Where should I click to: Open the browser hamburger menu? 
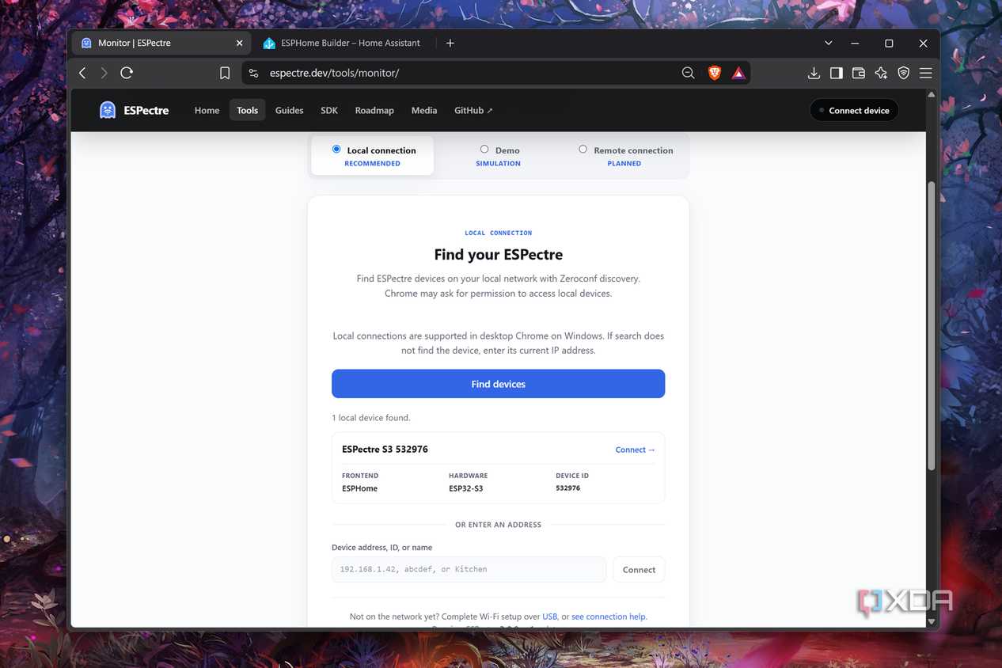coord(925,73)
